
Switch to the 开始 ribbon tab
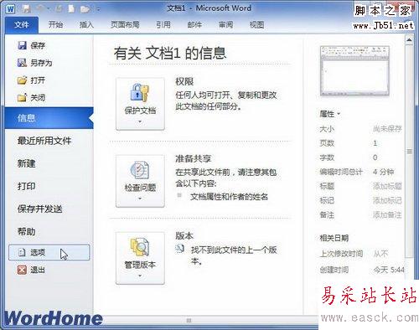[55, 25]
